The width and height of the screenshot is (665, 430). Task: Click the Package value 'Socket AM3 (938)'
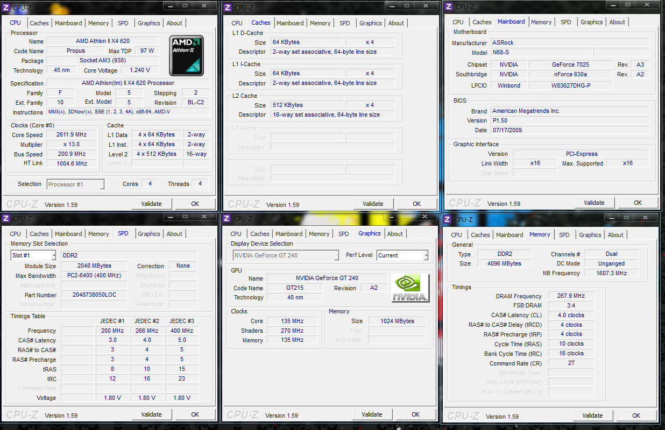pyautogui.click(x=103, y=60)
